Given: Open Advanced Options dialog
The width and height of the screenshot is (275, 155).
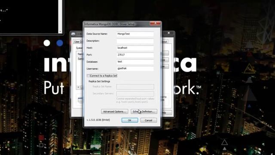Looking at the screenshot, I should pyautogui.click(x=115, y=112).
